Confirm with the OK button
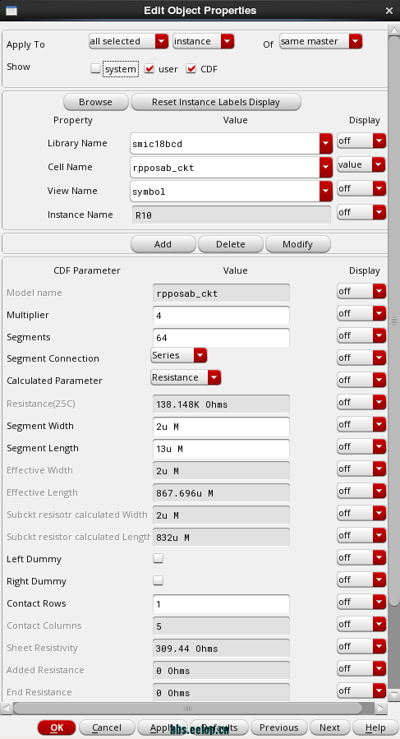Viewport: 400px width, 739px height. point(57,727)
